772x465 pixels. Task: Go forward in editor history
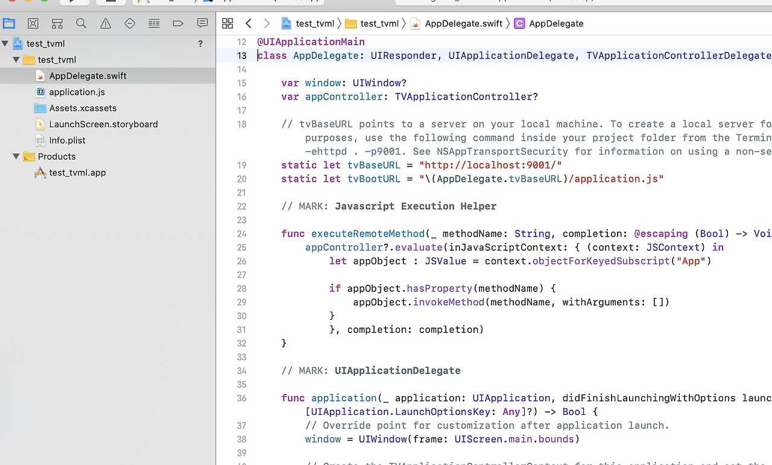[x=267, y=24]
